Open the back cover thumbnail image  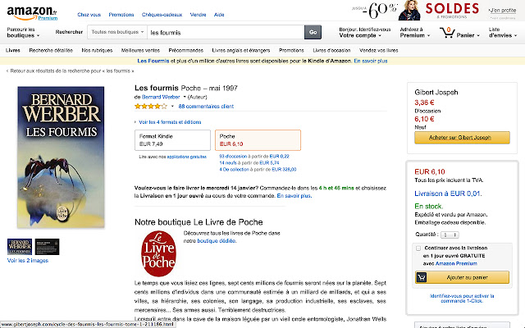[x=48, y=247]
